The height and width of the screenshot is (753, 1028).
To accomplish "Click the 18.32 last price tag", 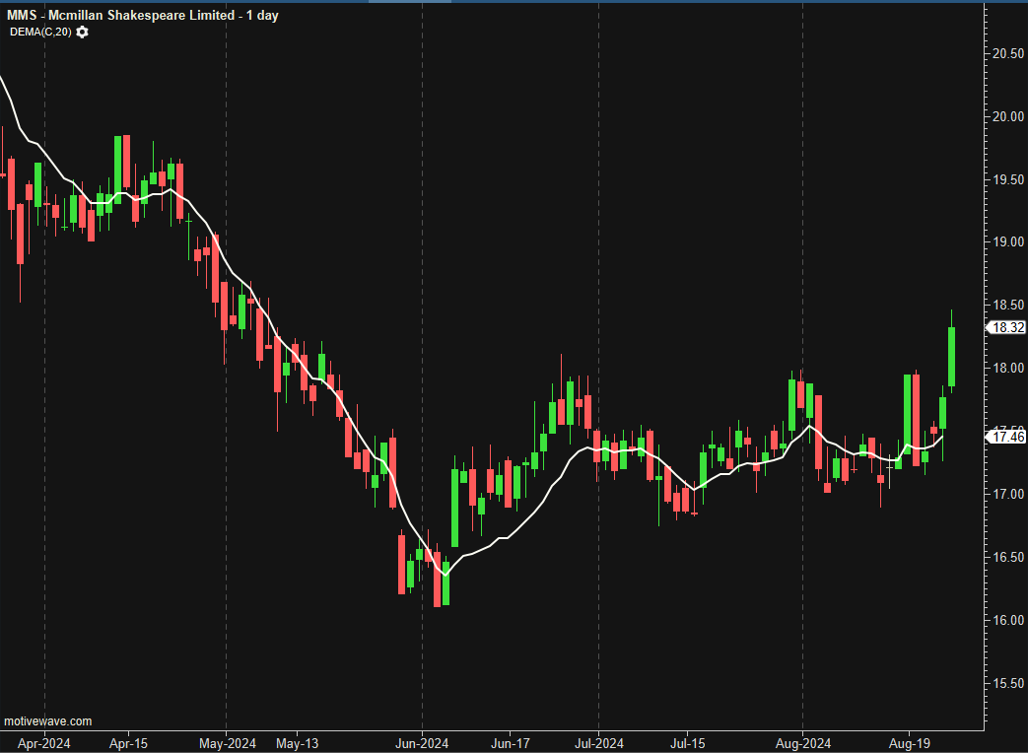I will coord(1005,328).
